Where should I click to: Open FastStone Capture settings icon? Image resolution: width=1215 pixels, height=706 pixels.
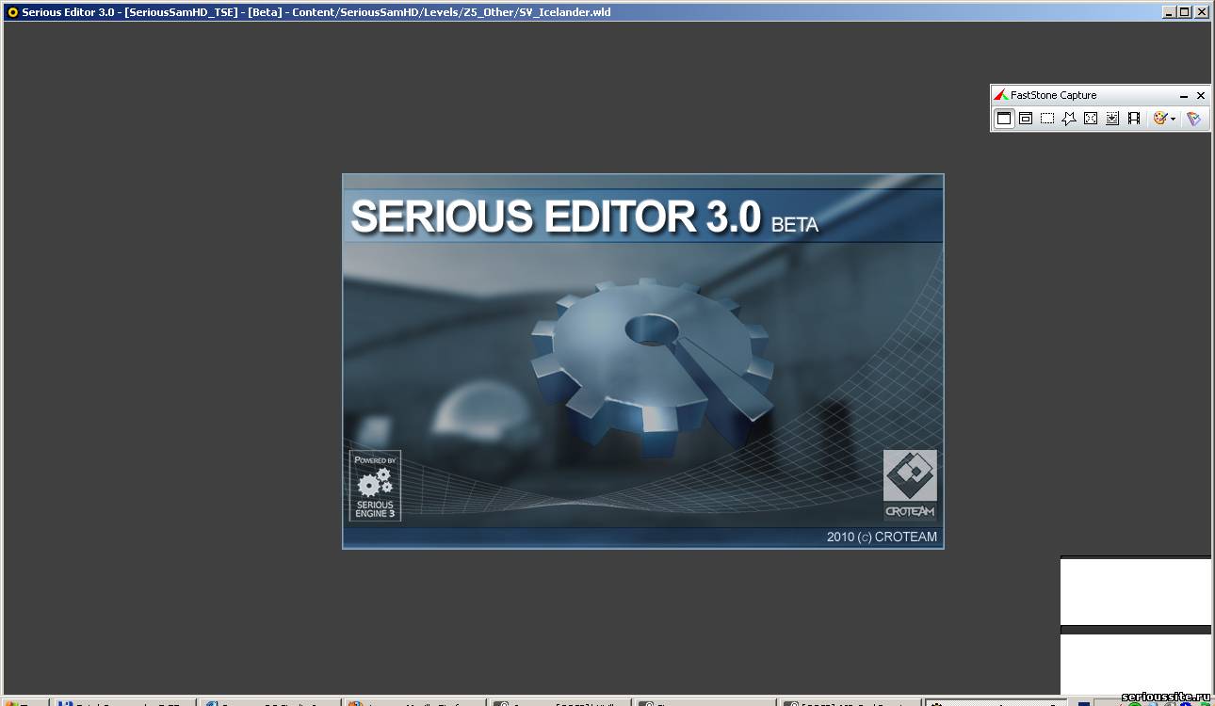click(x=1193, y=119)
